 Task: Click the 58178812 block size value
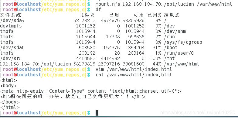(84, 21)
